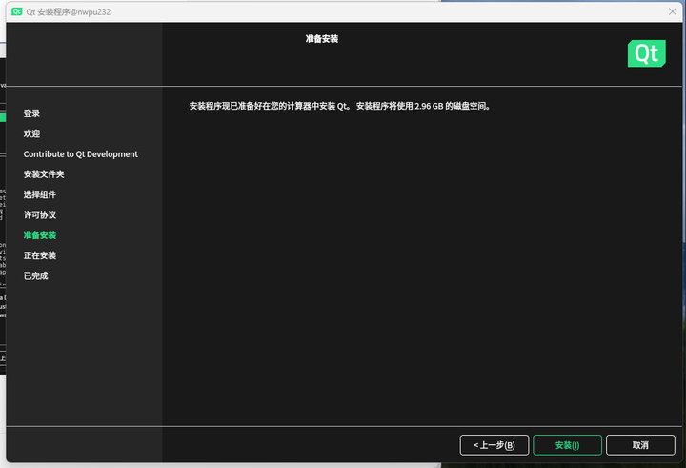
Task: Click the 安装(I) button to start installing
Action: point(567,445)
